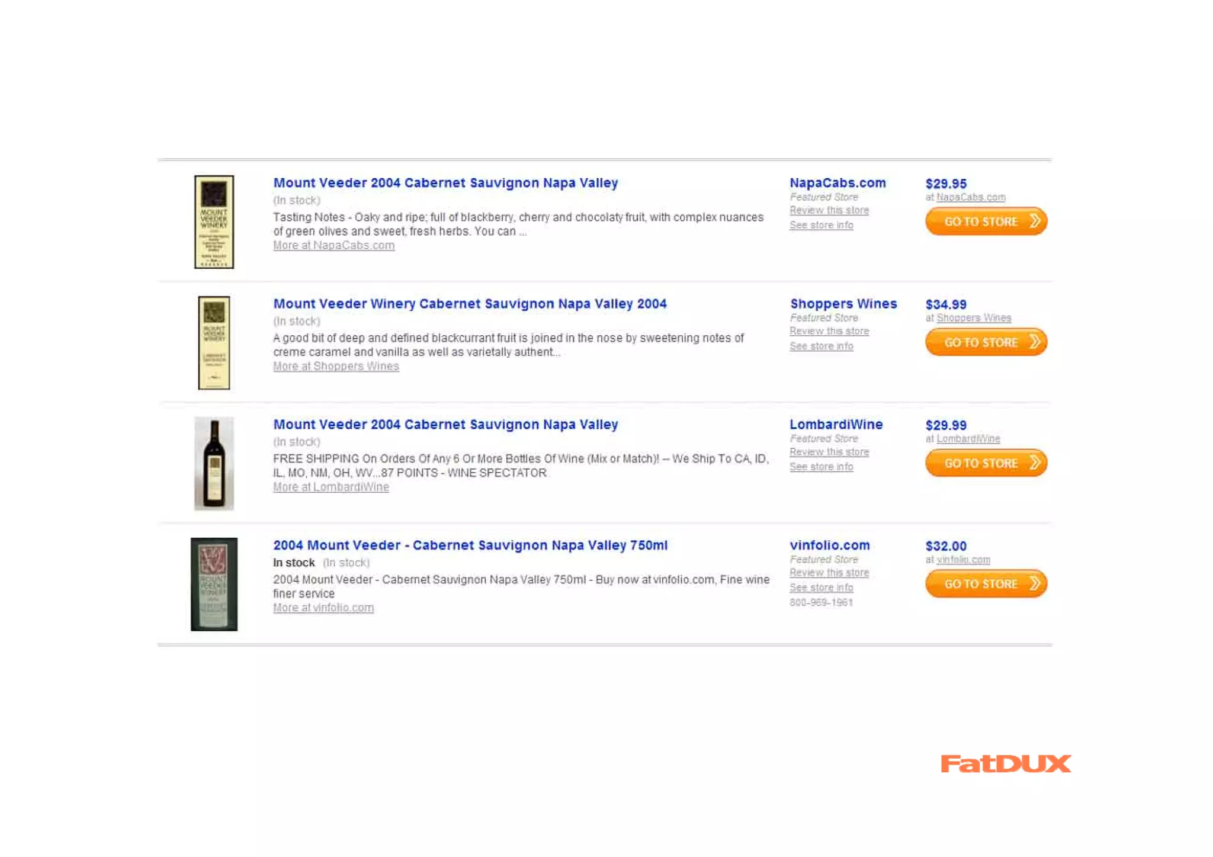Review the Shoppers Wines store
The height and width of the screenshot is (857, 1213).
tap(829, 331)
